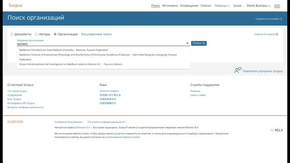Click the Помогите улучшить Scopus feedback icon
The image size is (290, 163).
point(238,70)
